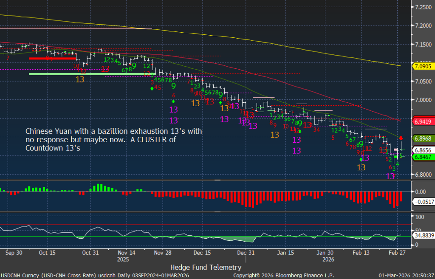Click the -0.0517 histogram value label
435x279 pixels.
422,202
